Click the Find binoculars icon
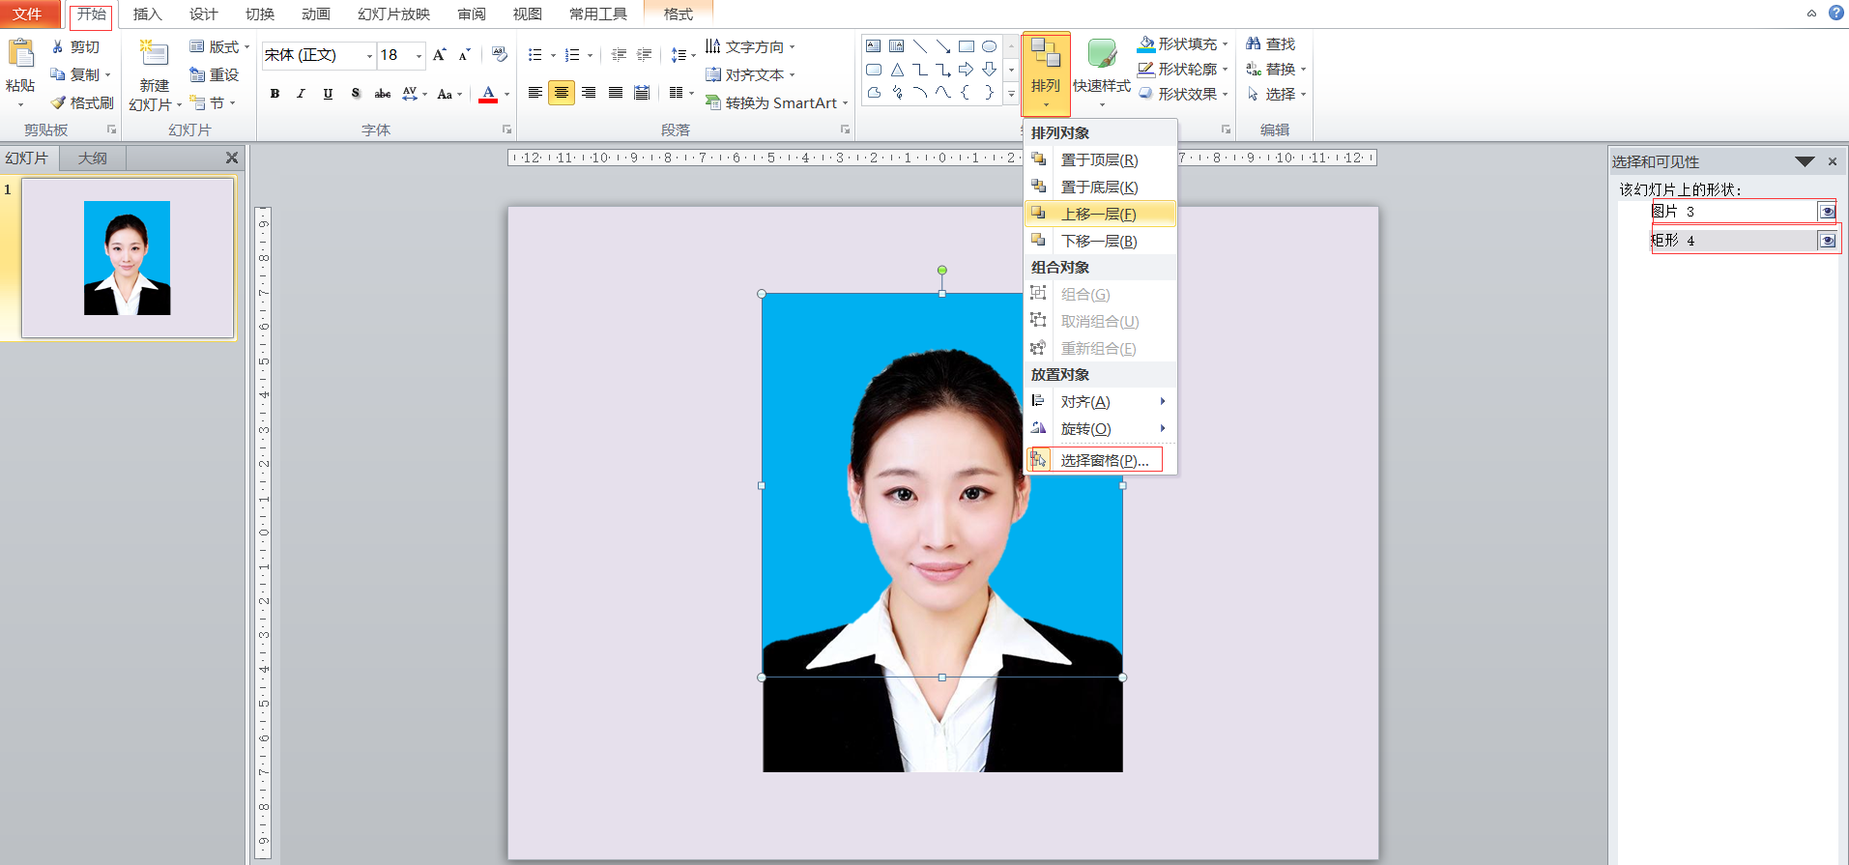The width and height of the screenshot is (1849, 865). (1254, 44)
